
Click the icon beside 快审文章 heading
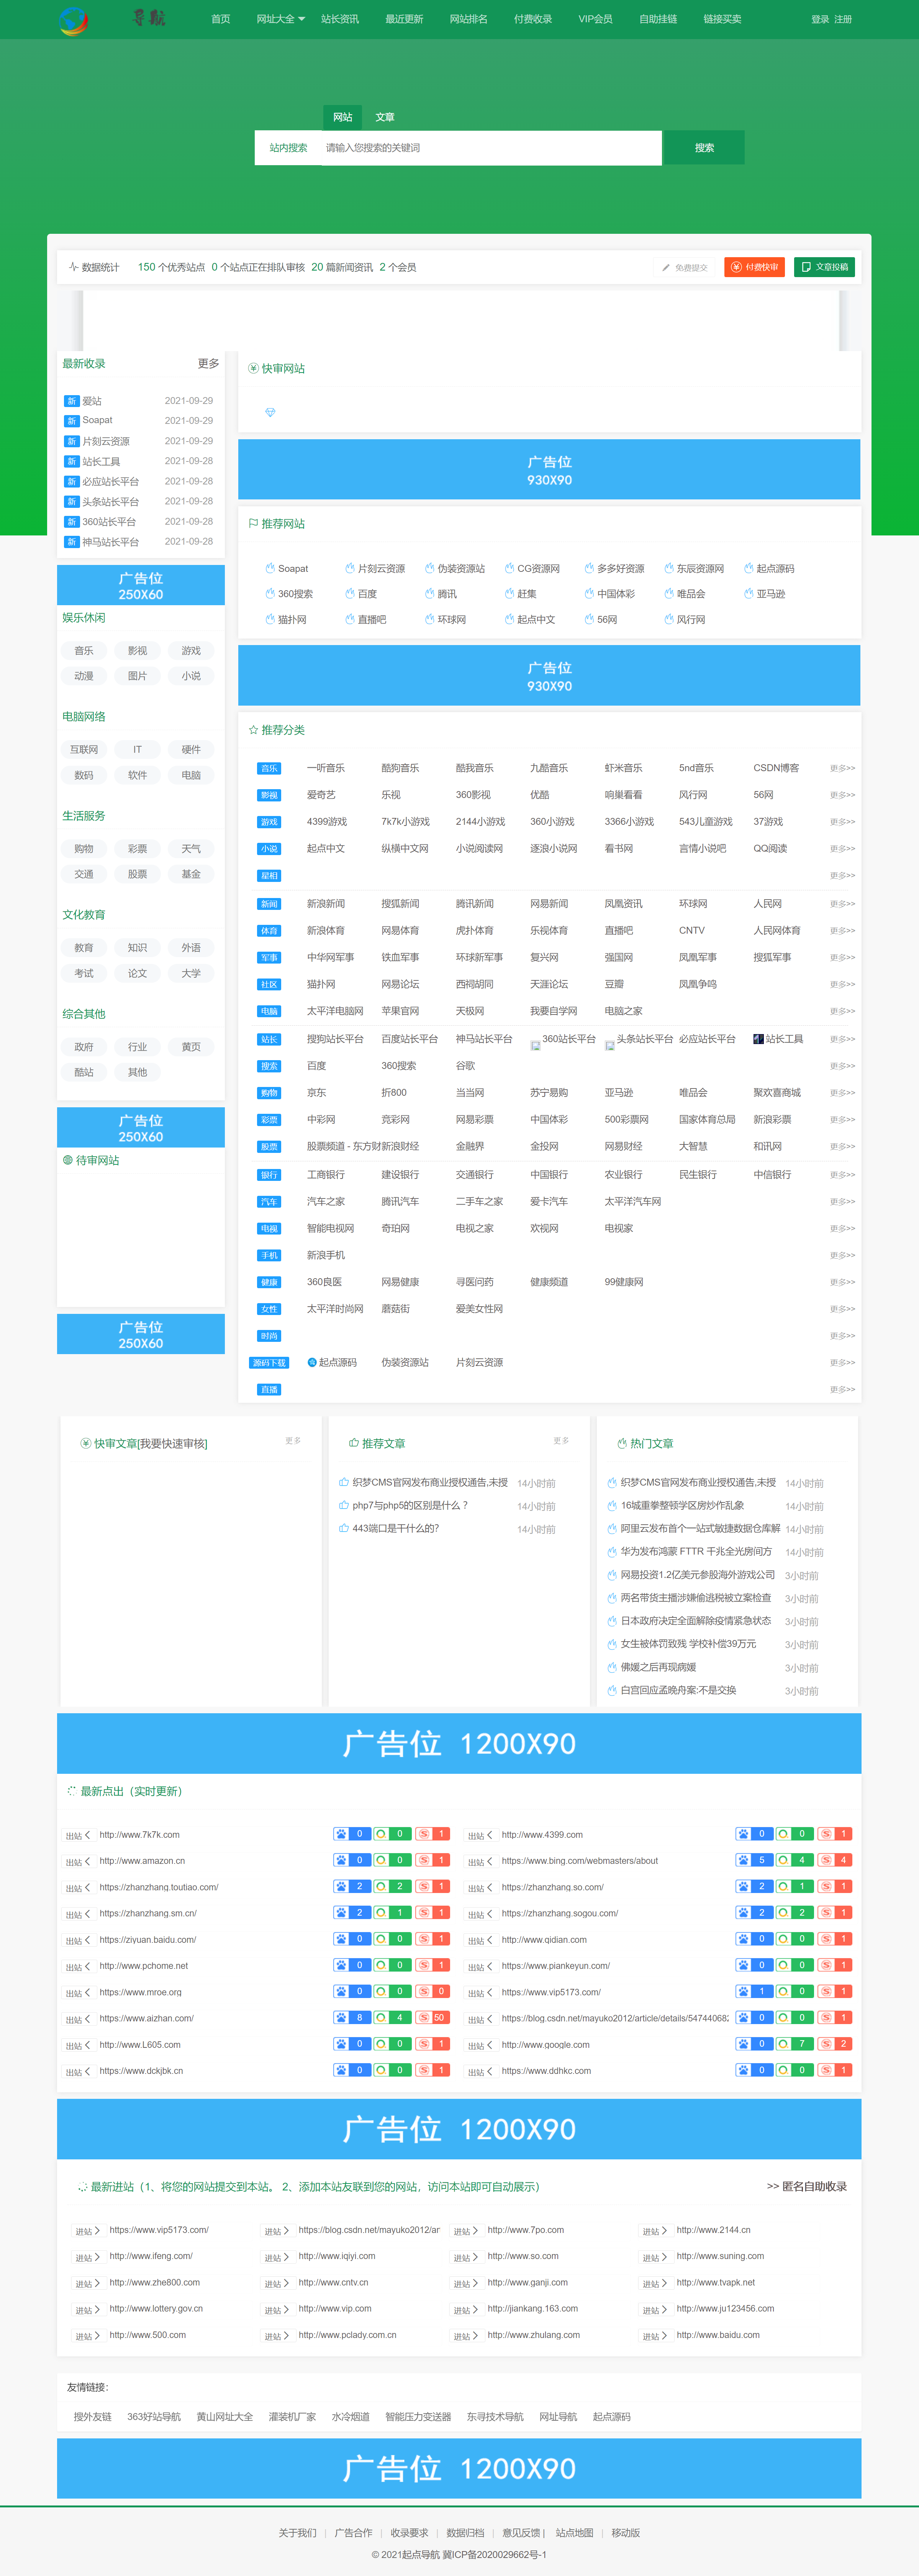point(85,1443)
